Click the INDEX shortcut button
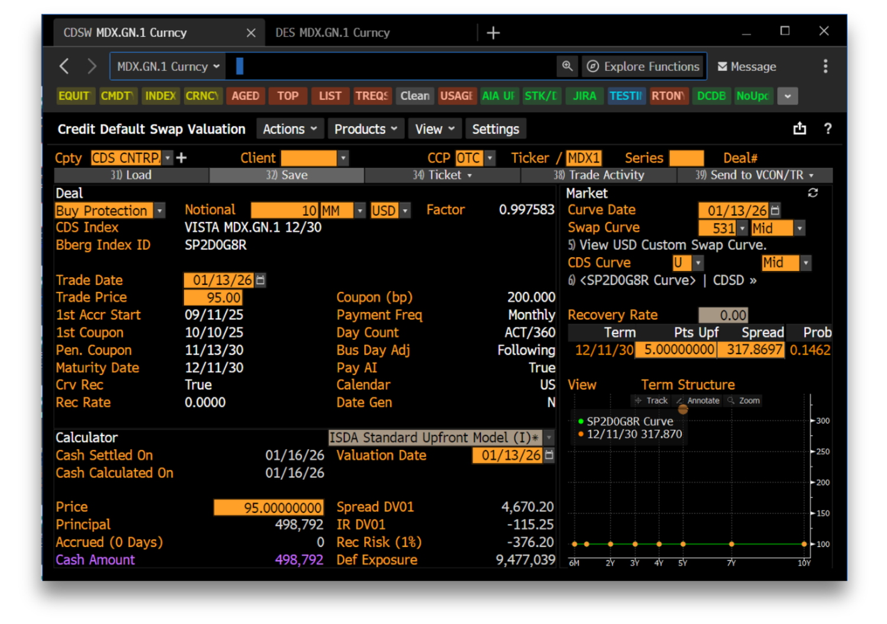887x624 pixels. click(160, 96)
